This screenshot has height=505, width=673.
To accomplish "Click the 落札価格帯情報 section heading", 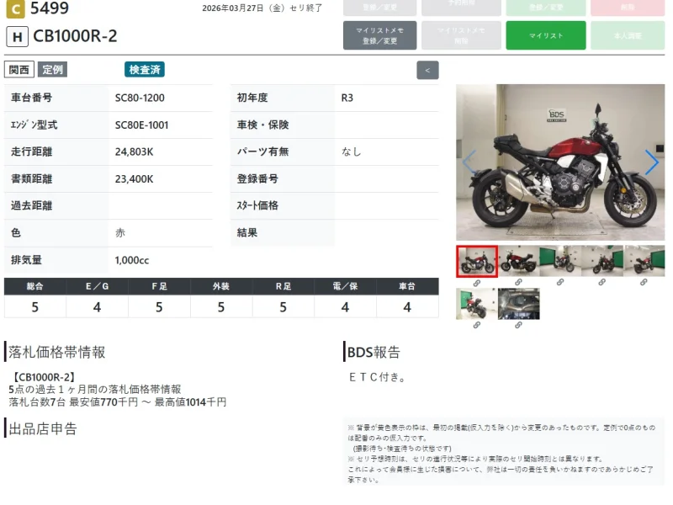I will (56, 352).
